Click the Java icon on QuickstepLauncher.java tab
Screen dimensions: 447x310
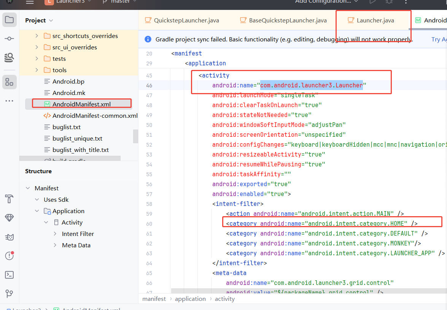point(148,20)
